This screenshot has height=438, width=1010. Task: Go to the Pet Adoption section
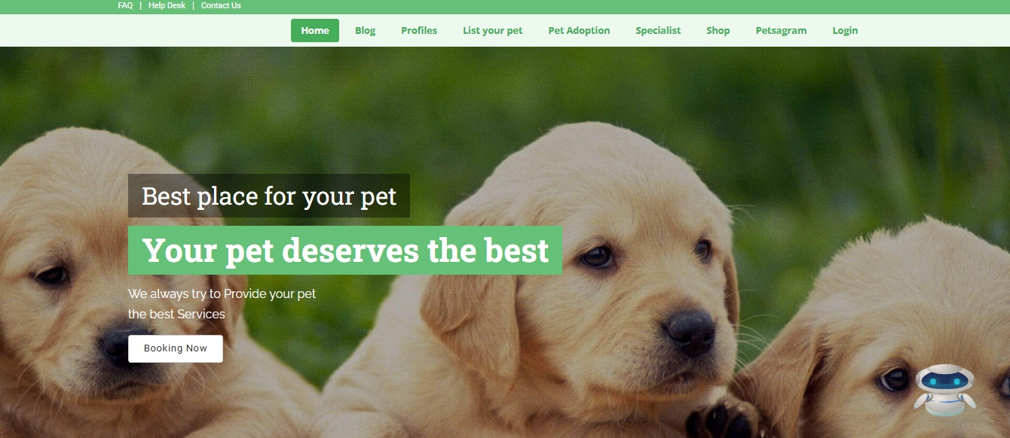(x=579, y=31)
